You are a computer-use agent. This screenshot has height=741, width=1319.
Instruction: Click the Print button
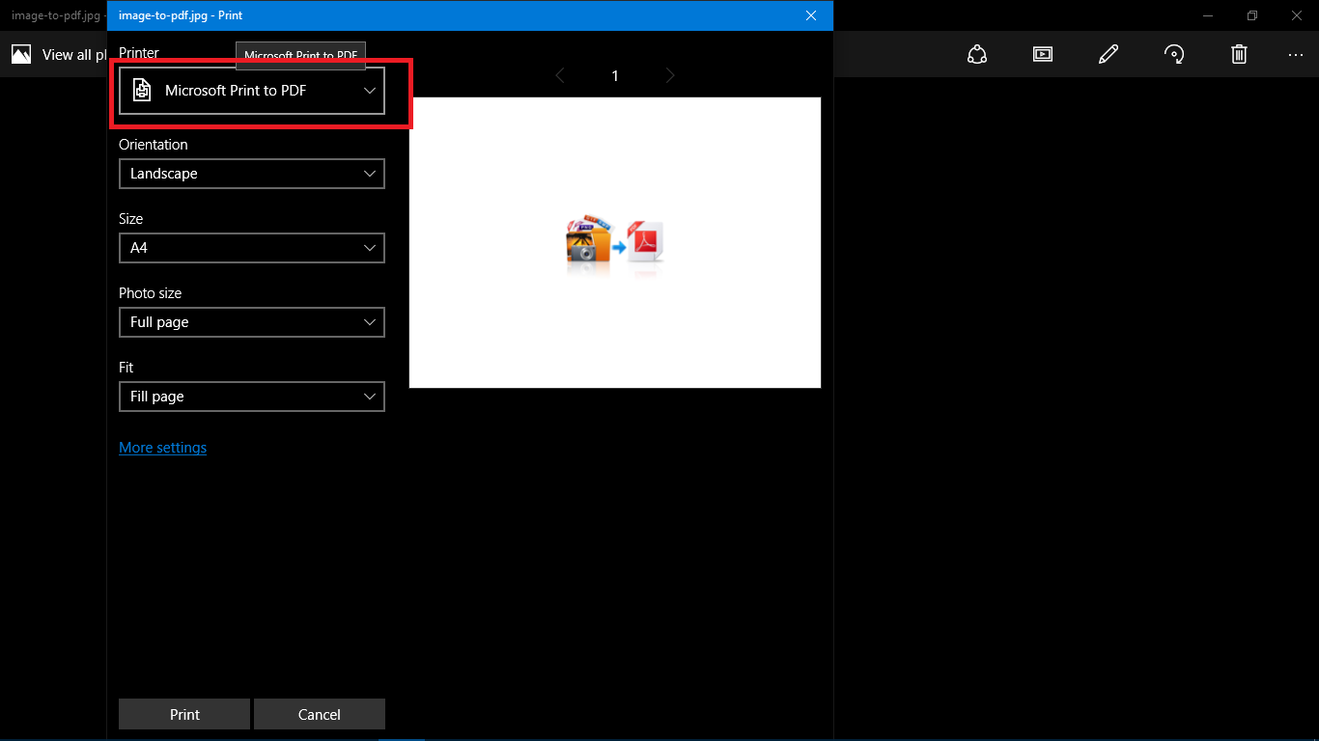184,715
